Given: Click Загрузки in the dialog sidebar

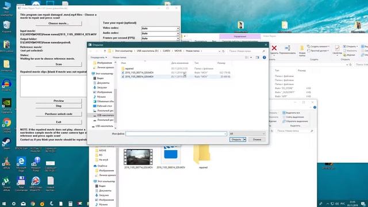Looking at the screenshot, I should [x=102, y=87].
